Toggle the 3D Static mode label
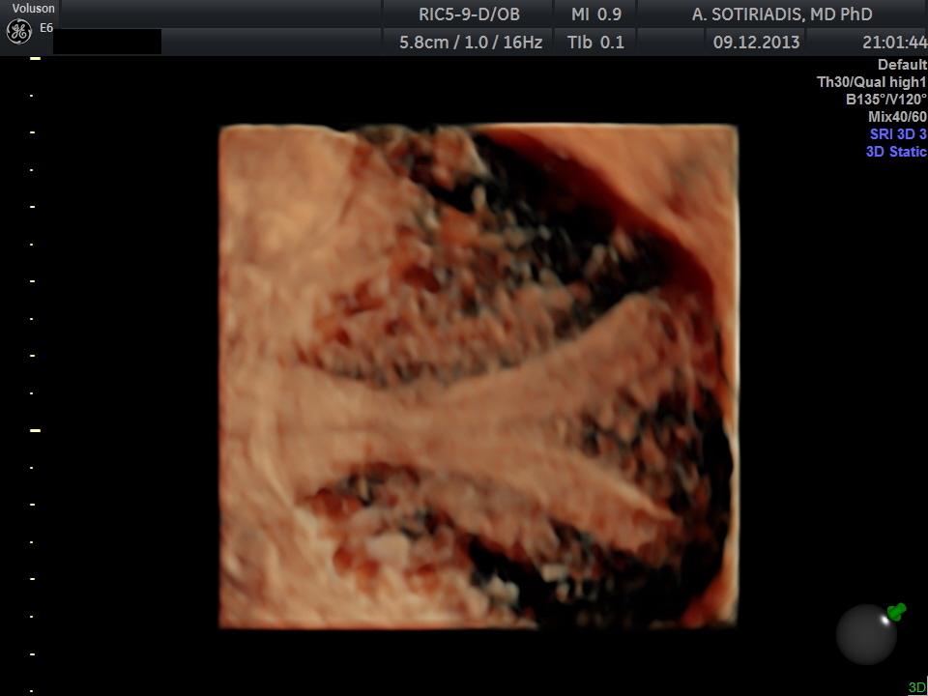The width and height of the screenshot is (928, 696). (x=895, y=152)
